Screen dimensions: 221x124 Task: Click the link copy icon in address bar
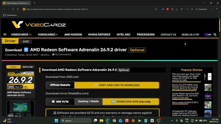tap(156, 9)
